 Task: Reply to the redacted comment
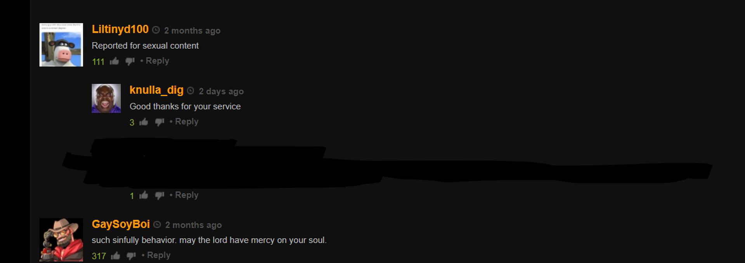(187, 195)
